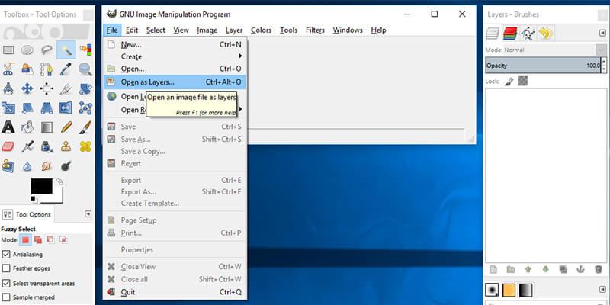Select the Cage Transform tool

point(85,108)
